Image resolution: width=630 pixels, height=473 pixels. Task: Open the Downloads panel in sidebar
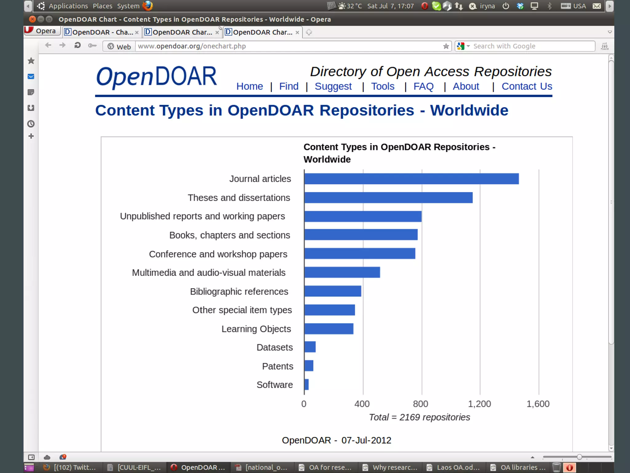[31, 108]
